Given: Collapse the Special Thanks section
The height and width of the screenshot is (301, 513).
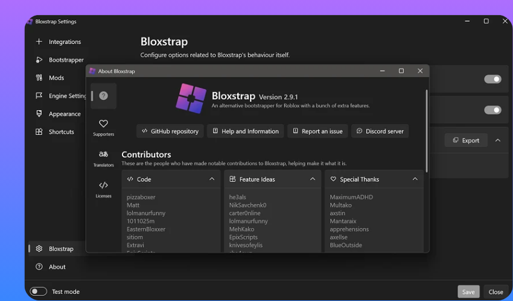Looking at the screenshot, I should pyautogui.click(x=415, y=179).
